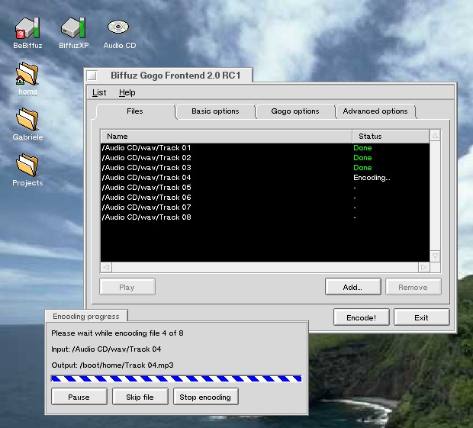The height and width of the screenshot is (428, 473).
Task: Click the Remove button
Action: point(413,287)
